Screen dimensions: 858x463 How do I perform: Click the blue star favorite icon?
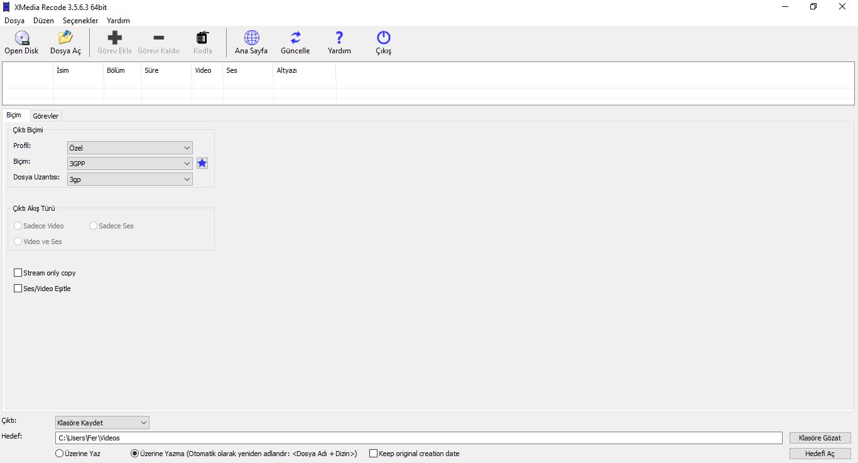pyautogui.click(x=202, y=163)
